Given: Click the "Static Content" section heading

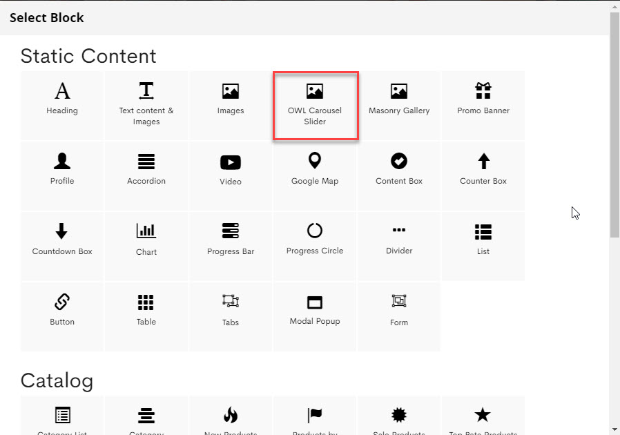Looking at the screenshot, I should [88, 56].
